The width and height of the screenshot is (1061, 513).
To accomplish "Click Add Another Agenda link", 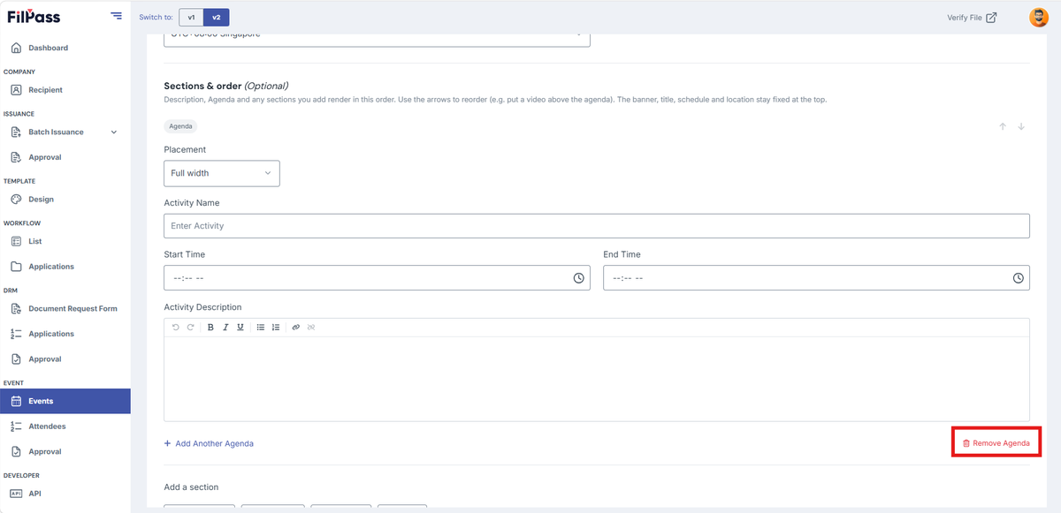I will tap(209, 443).
